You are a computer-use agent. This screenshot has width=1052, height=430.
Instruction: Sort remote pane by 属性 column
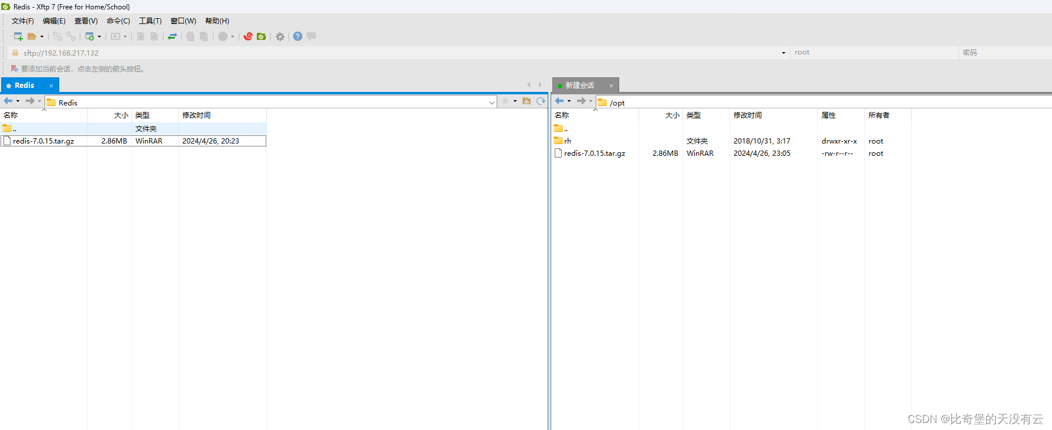[x=841, y=115]
